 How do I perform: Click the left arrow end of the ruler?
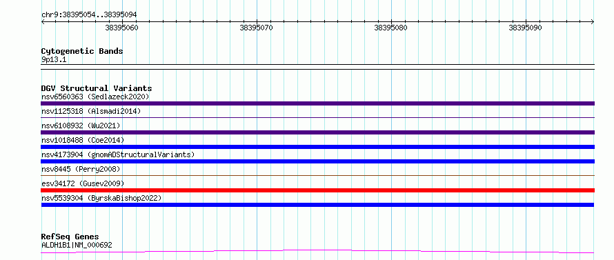pyautogui.click(x=43, y=22)
